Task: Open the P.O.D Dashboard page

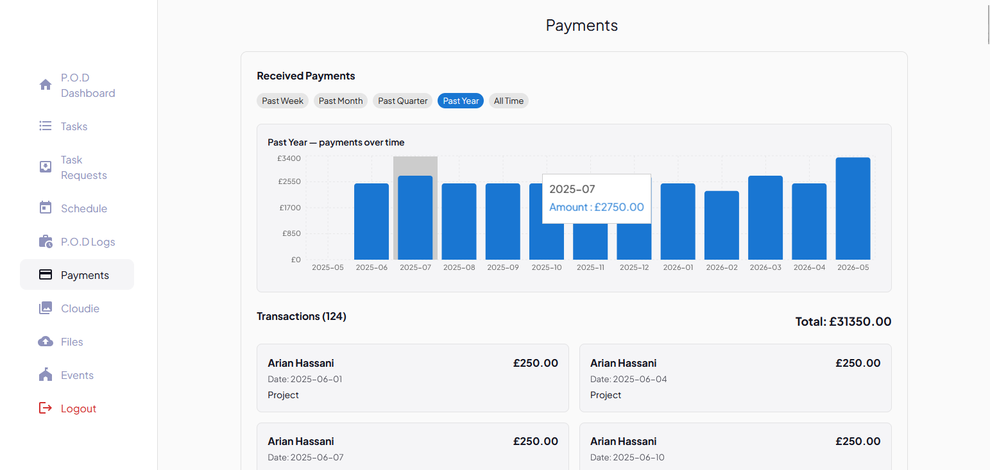Action: coord(77,85)
